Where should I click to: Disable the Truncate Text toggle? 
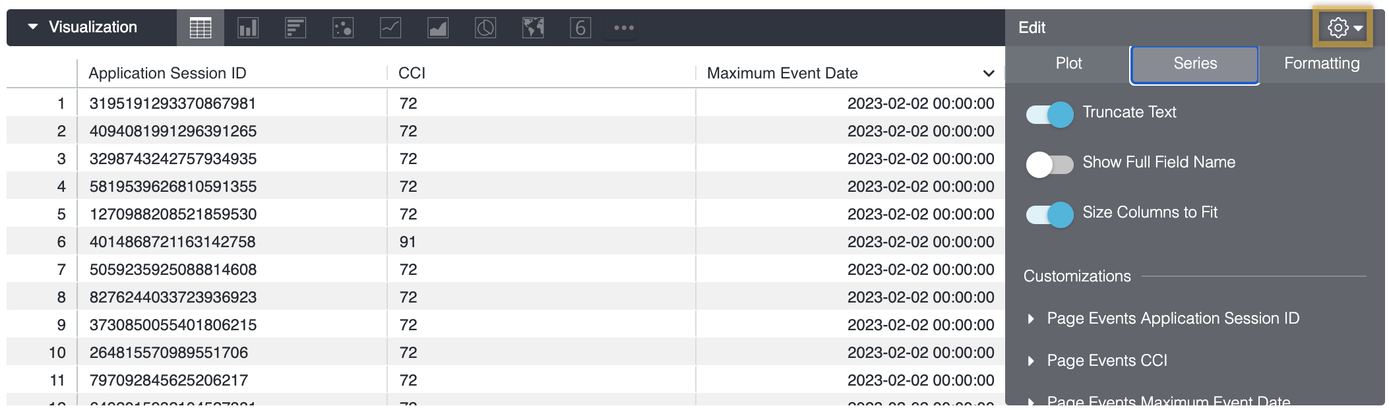(1049, 115)
